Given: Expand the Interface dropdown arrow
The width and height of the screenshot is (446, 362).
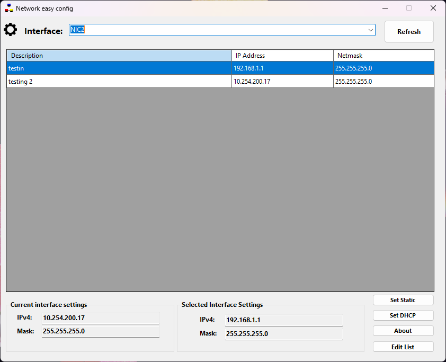Looking at the screenshot, I should click(370, 30).
